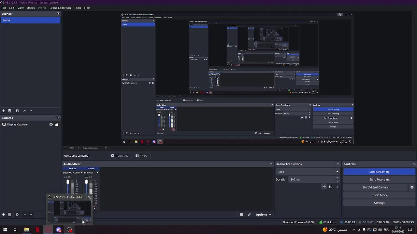Screen dimensions: 417x234
Task: Float the Controls dock
Action: pyautogui.click(x=414, y=164)
